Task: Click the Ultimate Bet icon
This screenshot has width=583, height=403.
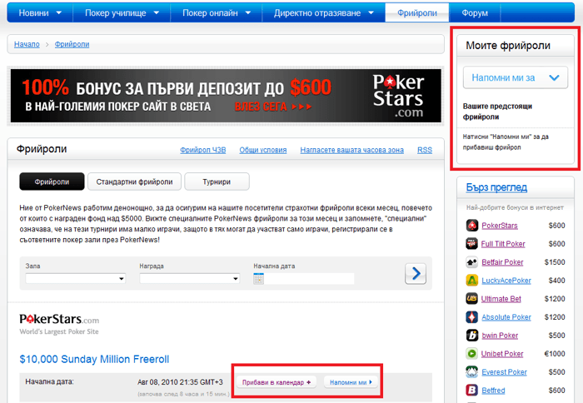Action: [x=472, y=299]
